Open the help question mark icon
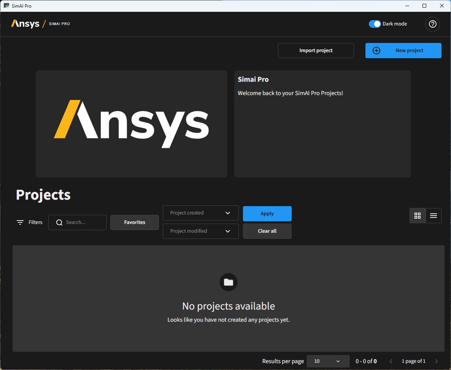 click(x=432, y=24)
